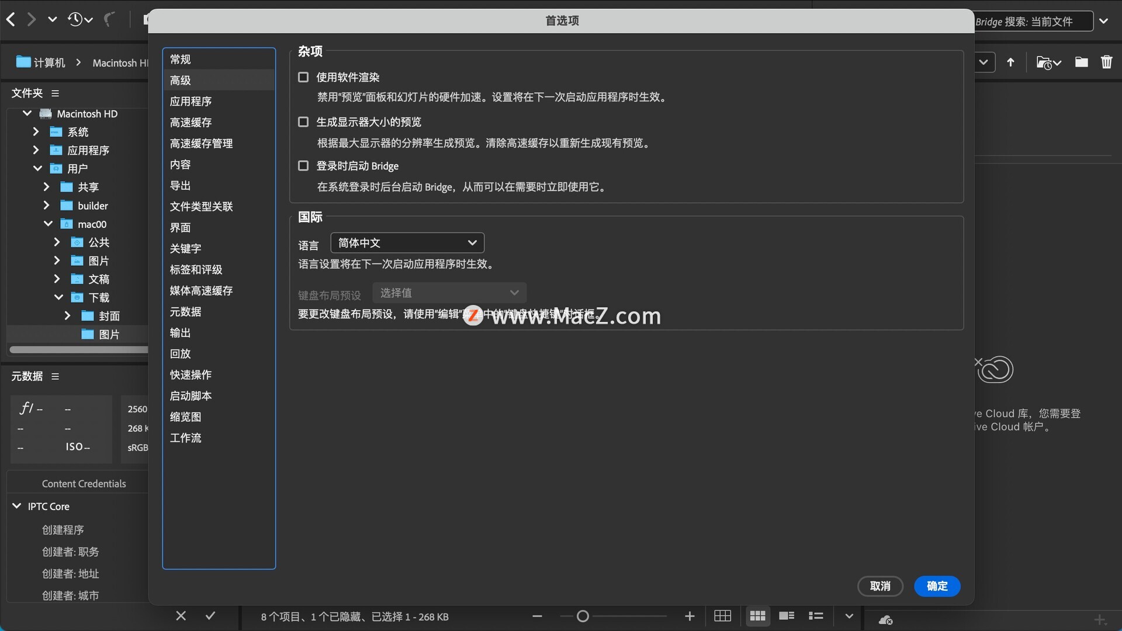Viewport: 1122px width, 631px height.
Task: Click the thumbnail size slider handle
Action: tap(583, 616)
